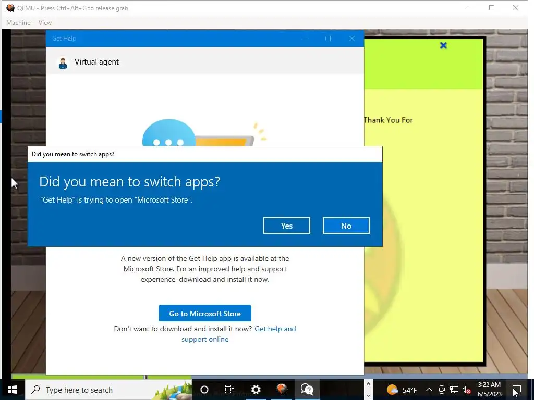The width and height of the screenshot is (534, 400).
Task: Minimize the QEMU window
Action: tap(468, 8)
